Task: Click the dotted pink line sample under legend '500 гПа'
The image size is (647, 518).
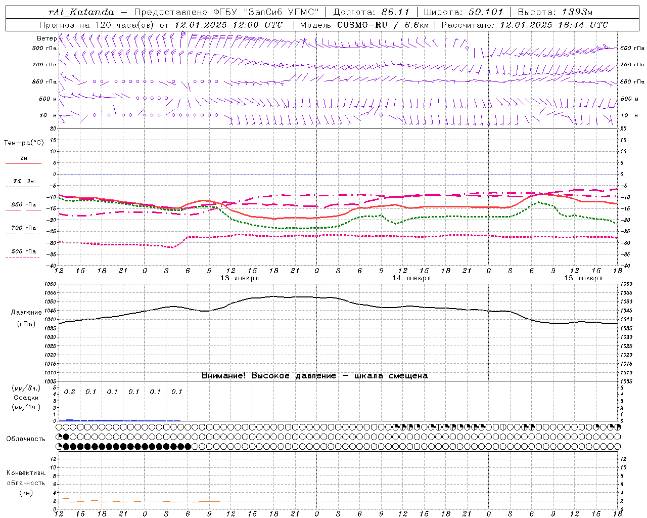Action: [22, 257]
